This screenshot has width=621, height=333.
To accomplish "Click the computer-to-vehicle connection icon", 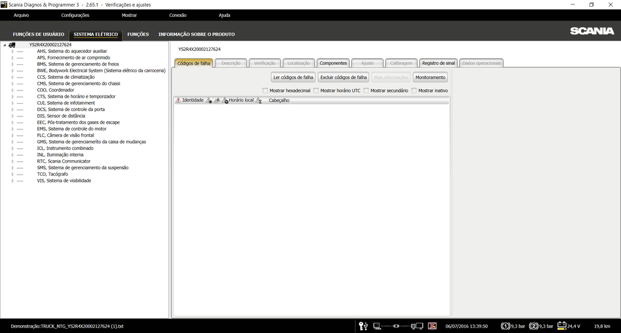I will 398,326.
